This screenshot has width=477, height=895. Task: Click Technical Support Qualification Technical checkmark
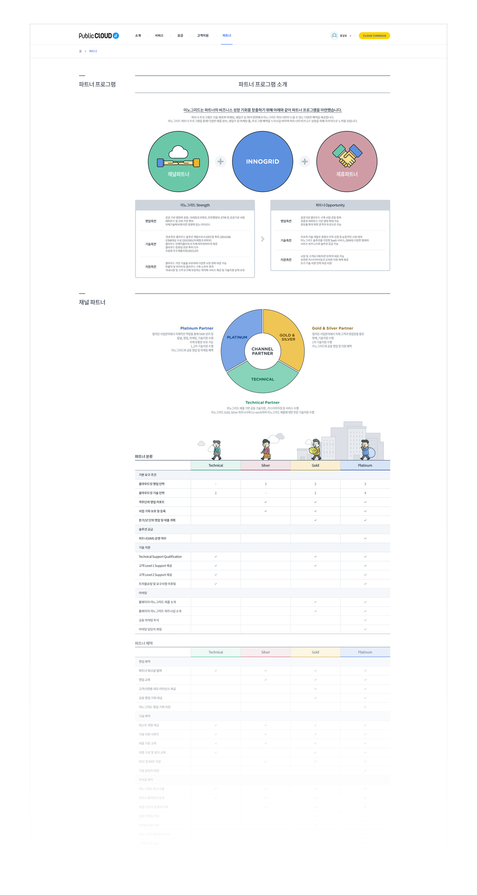(x=216, y=557)
